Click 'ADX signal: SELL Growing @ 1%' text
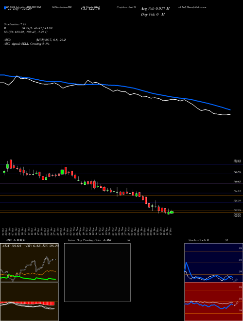The image size is (243, 321). tap(27, 44)
